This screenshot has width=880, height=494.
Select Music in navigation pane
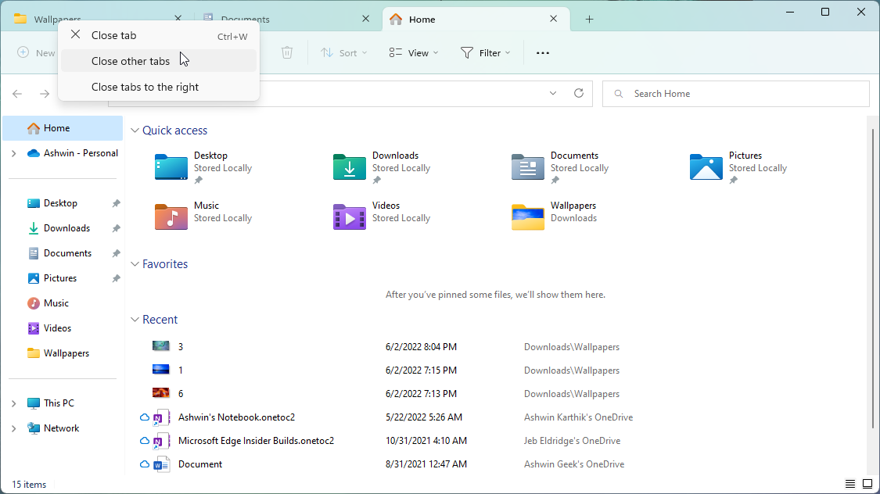48,302
